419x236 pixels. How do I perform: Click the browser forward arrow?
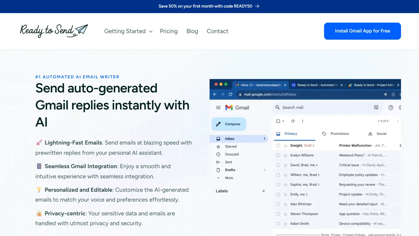(223, 94)
